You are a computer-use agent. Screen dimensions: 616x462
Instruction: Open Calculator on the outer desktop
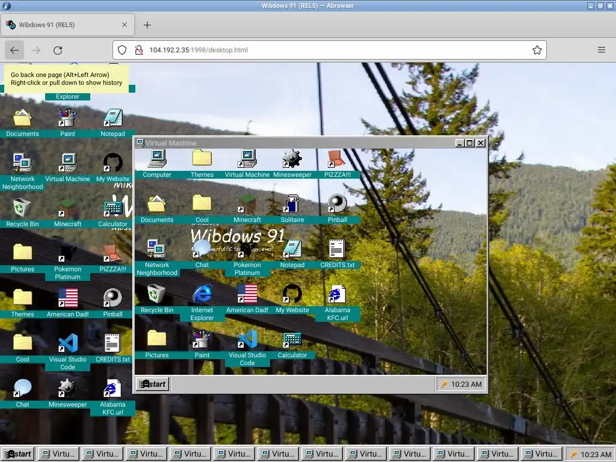(x=112, y=213)
